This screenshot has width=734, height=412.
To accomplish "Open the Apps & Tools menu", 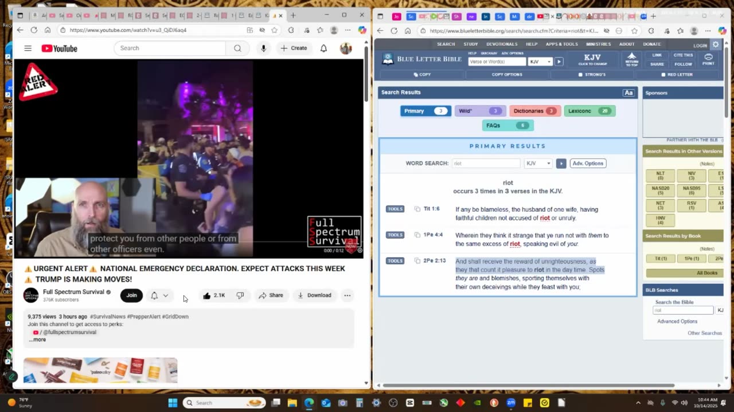I will pos(561,44).
